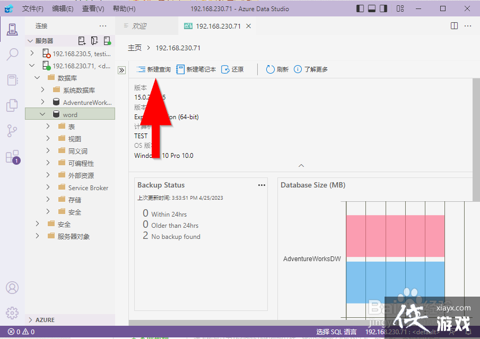
Task: Open the Extensions view with badge 1
Action: [12, 156]
